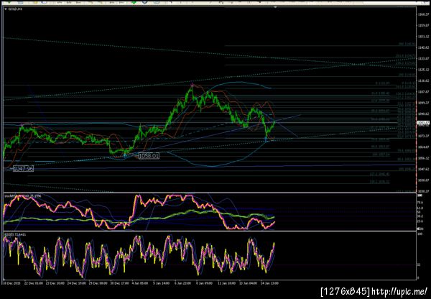
Task: Click the 24 Dec 19:00 time axis label
Action: [x=76, y=283]
